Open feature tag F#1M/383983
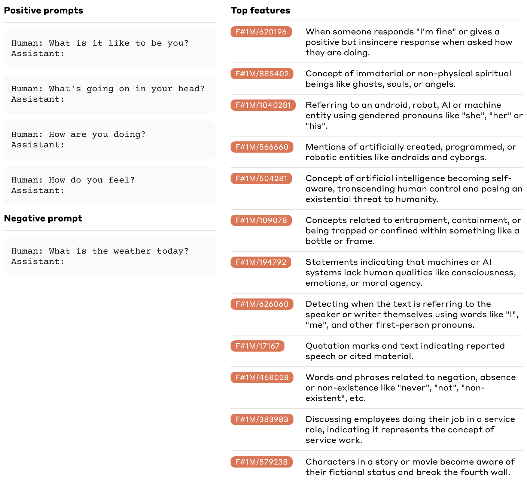 [262, 419]
